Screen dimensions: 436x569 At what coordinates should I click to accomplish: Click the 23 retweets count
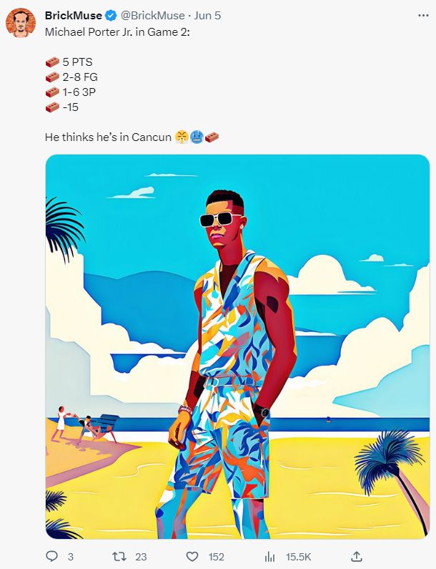click(x=141, y=557)
